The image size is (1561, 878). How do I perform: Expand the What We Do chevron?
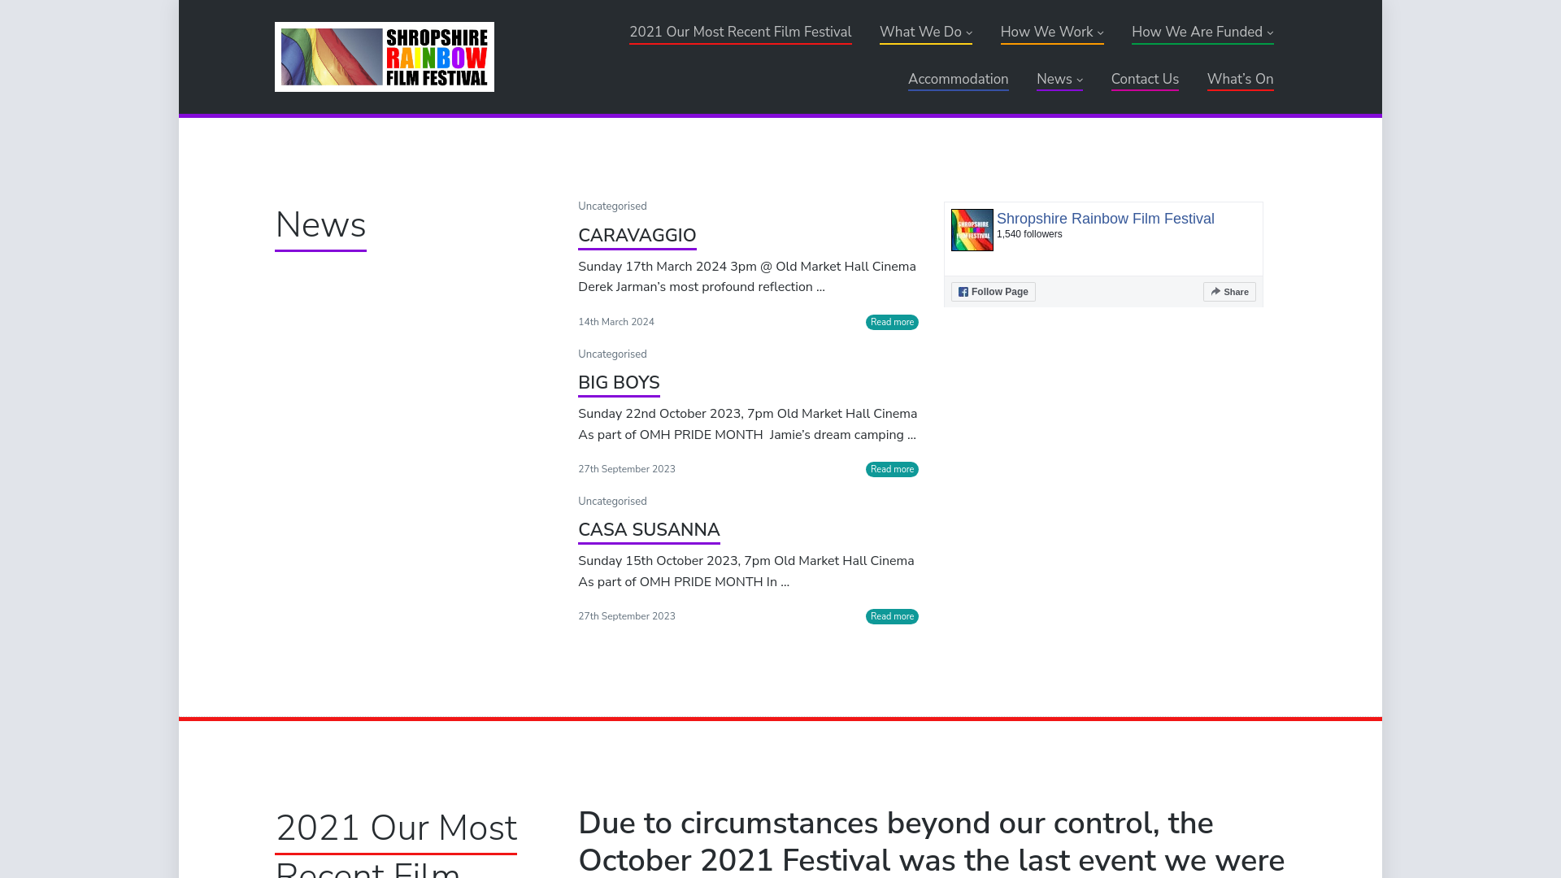(969, 33)
